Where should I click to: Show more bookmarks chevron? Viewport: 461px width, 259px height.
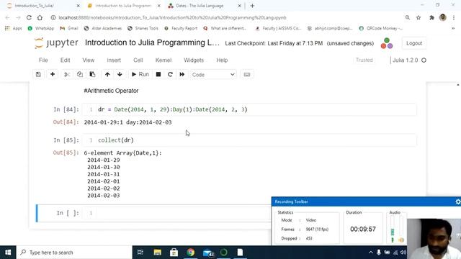(x=453, y=28)
